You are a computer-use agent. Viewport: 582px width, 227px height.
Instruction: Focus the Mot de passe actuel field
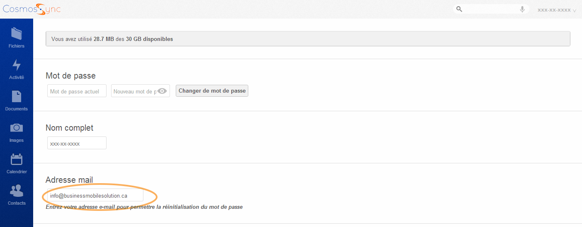(77, 91)
